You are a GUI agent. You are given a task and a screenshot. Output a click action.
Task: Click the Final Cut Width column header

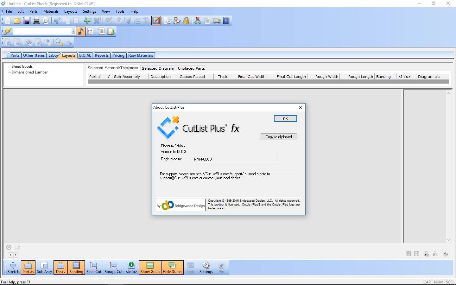[x=248, y=77]
